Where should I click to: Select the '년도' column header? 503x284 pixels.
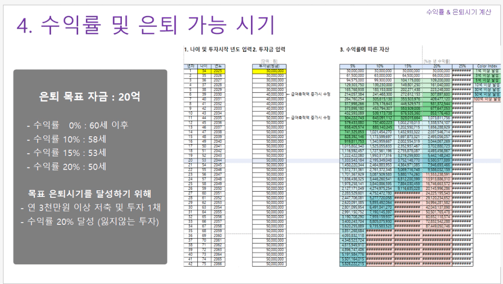(218, 66)
